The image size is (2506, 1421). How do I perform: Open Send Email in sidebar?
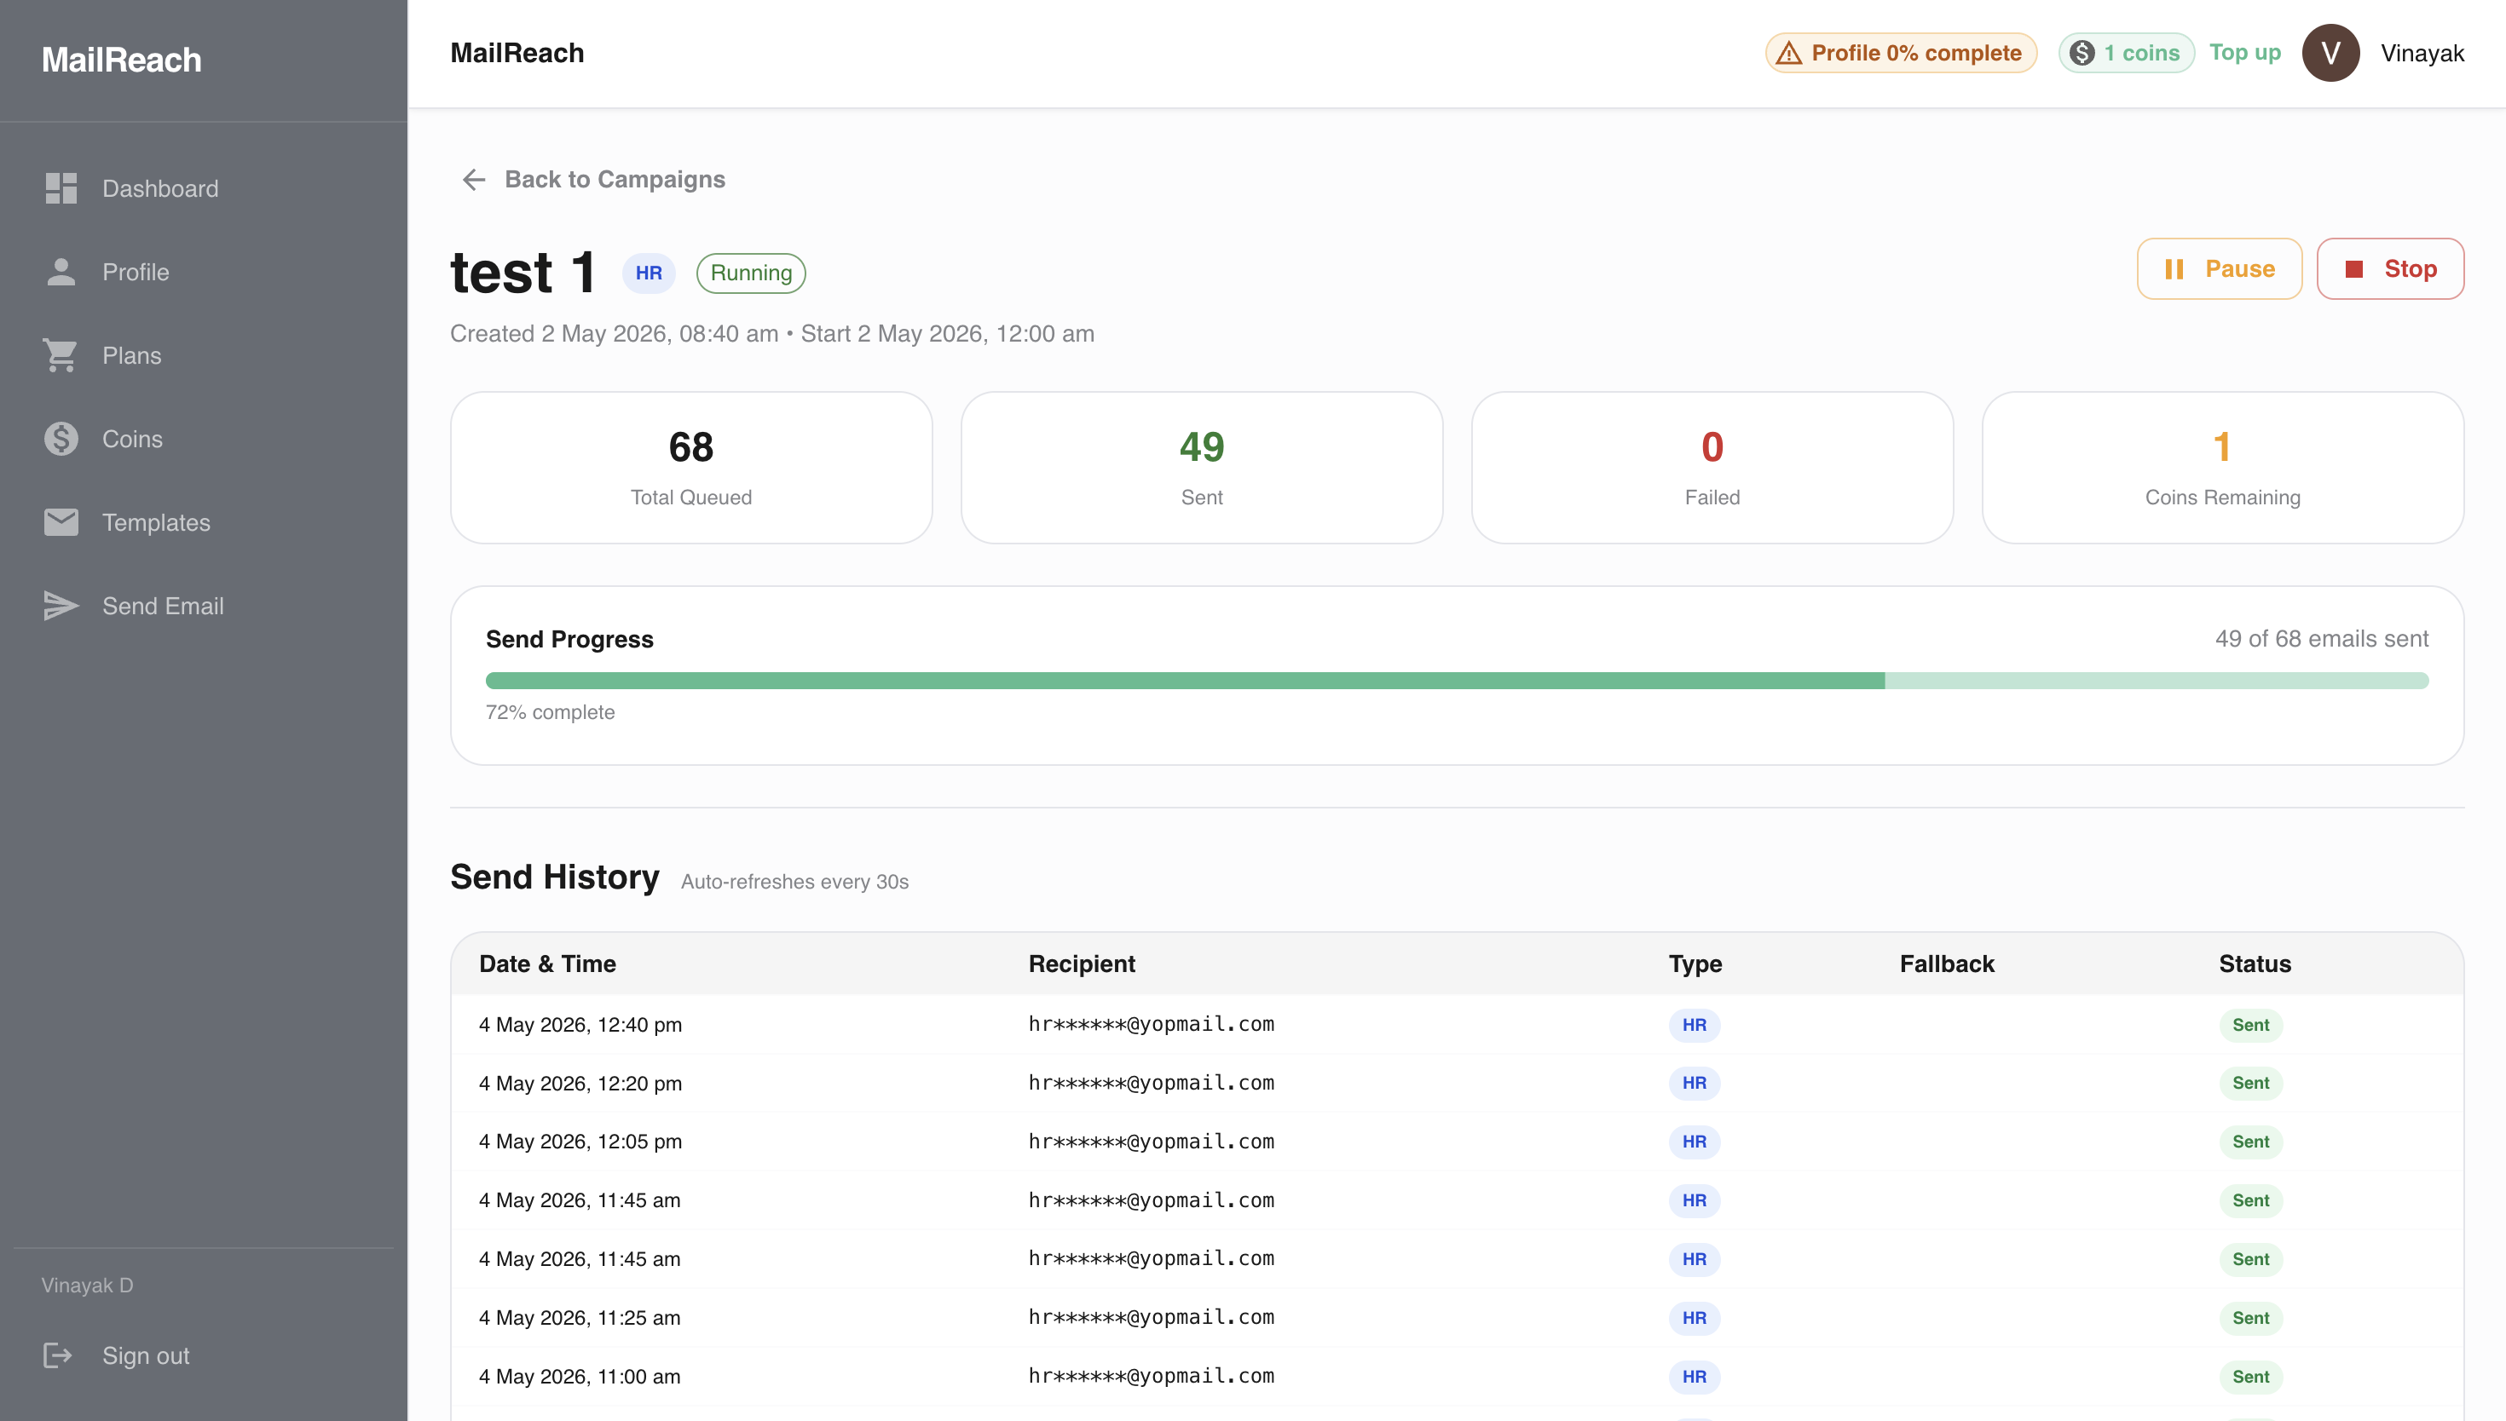pyautogui.click(x=203, y=606)
